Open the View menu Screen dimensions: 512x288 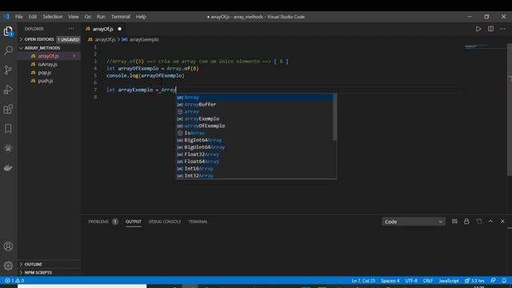point(74,17)
